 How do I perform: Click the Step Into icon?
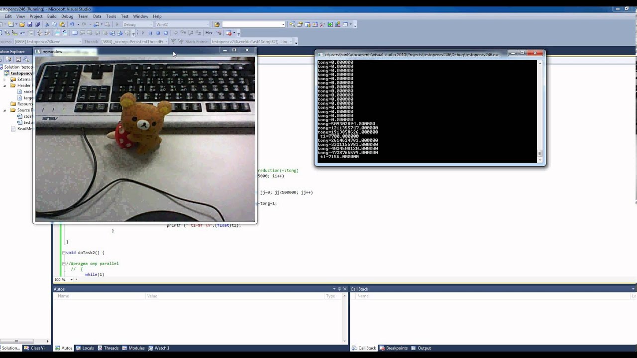point(183,33)
